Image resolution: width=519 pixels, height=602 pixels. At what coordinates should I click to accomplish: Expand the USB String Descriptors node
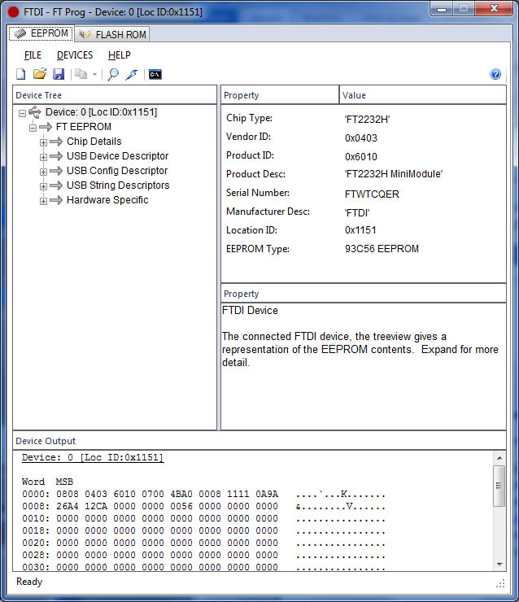(43, 186)
